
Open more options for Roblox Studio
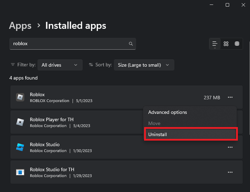click(x=230, y=147)
